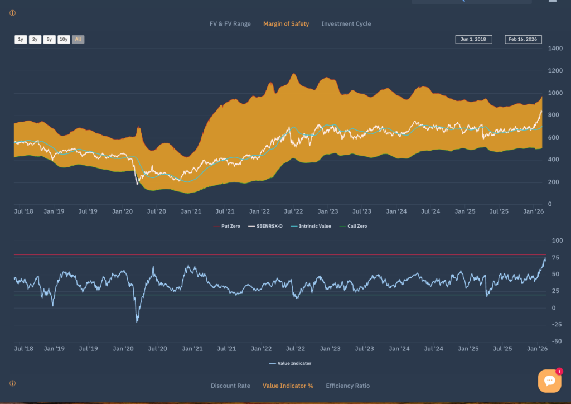This screenshot has width=571, height=404.
Task: Click the info icon near Discount Rate
Action: [x=12, y=383]
